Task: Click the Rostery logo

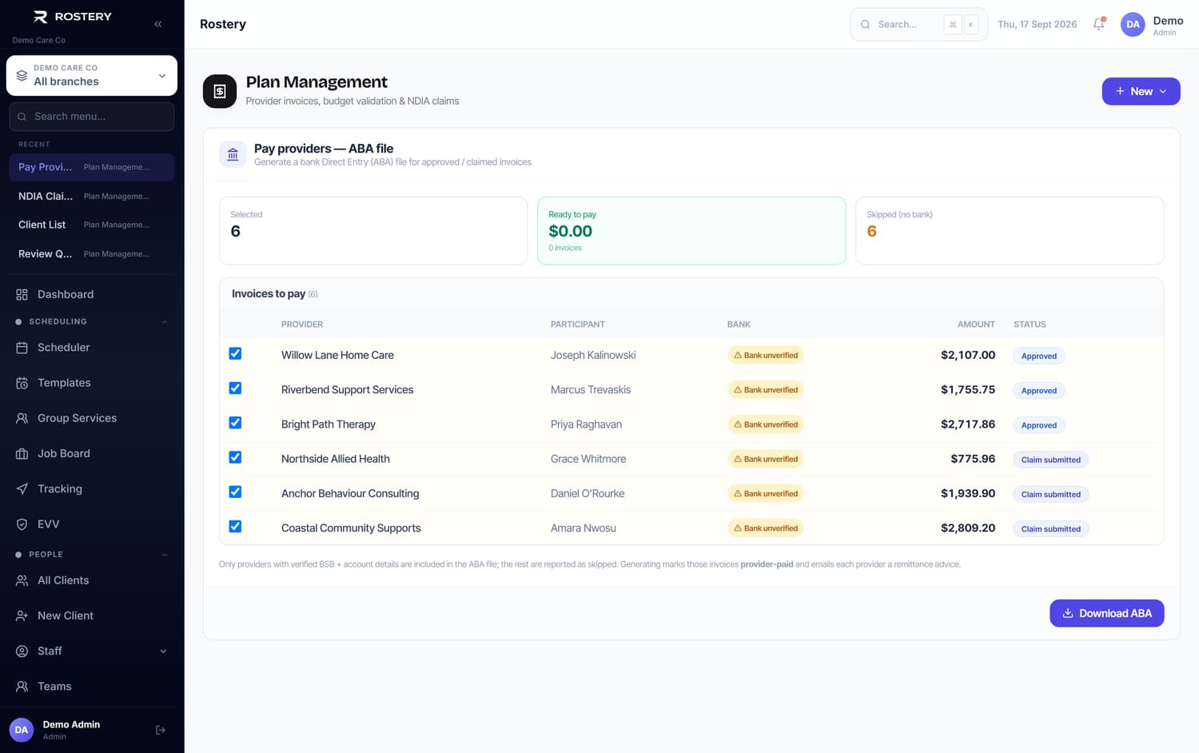Action: tap(72, 17)
